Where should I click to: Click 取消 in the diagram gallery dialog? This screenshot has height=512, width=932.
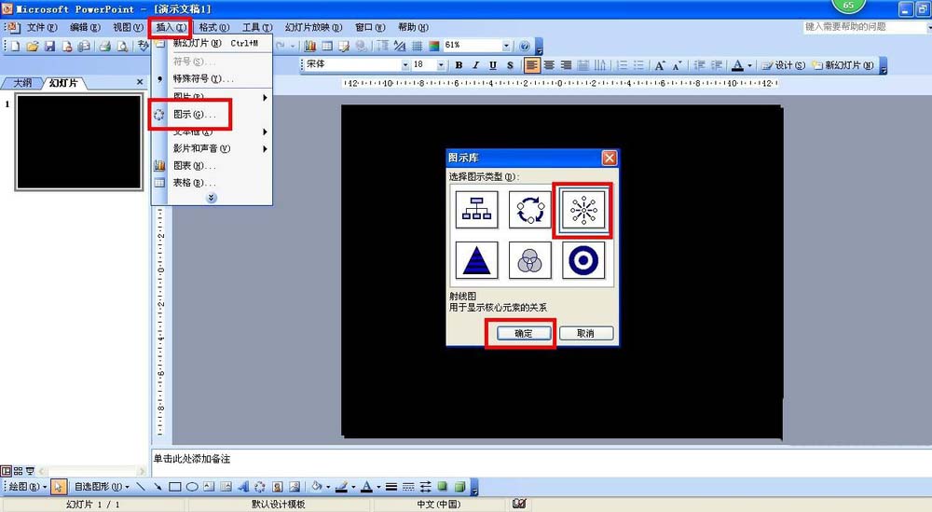[x=585, y=334]
